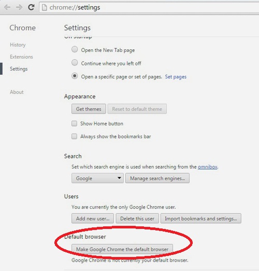Click 'Import bookmarks and settings...'
This screenshot has height=271, width=259.
[x=201, y=219]
